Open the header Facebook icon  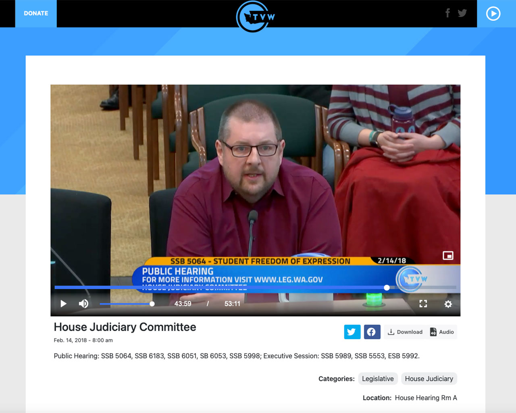[x=447, y=13]
